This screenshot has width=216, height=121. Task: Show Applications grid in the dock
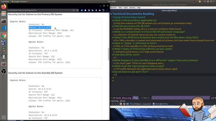click(4, 117)
